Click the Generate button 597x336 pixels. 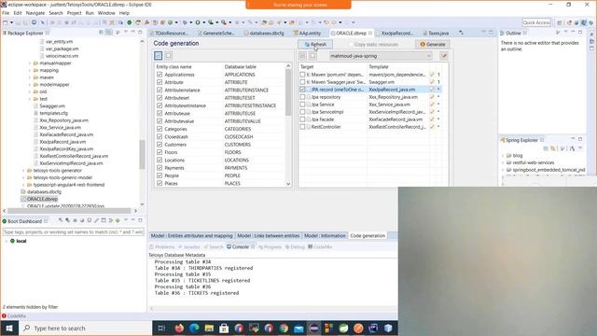tap(433, 44)
